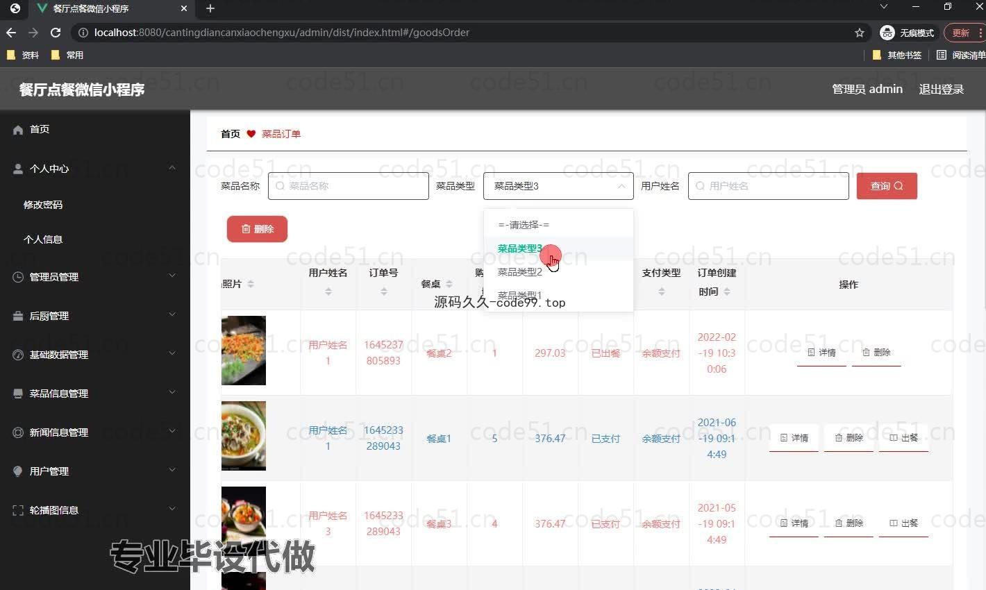Open the 阅读清单 reading list
This screenshot has height=590, width=986.
(961, 55)
